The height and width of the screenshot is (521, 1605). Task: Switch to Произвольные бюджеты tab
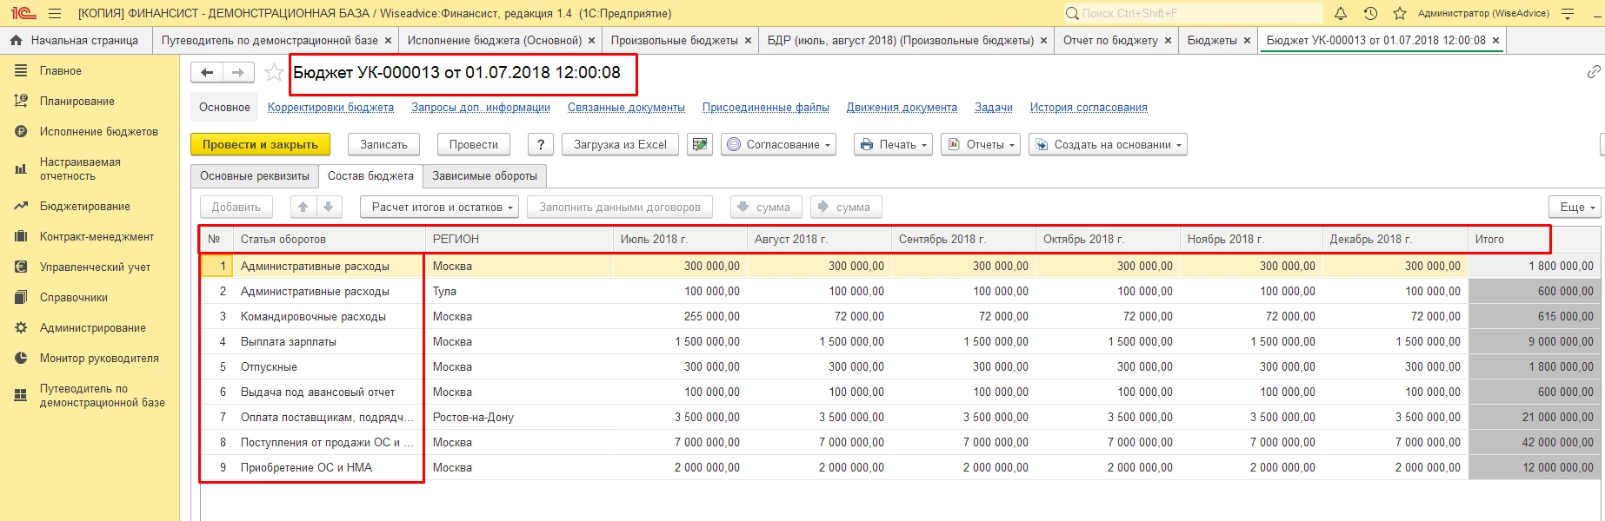click(x=674, y=41)
